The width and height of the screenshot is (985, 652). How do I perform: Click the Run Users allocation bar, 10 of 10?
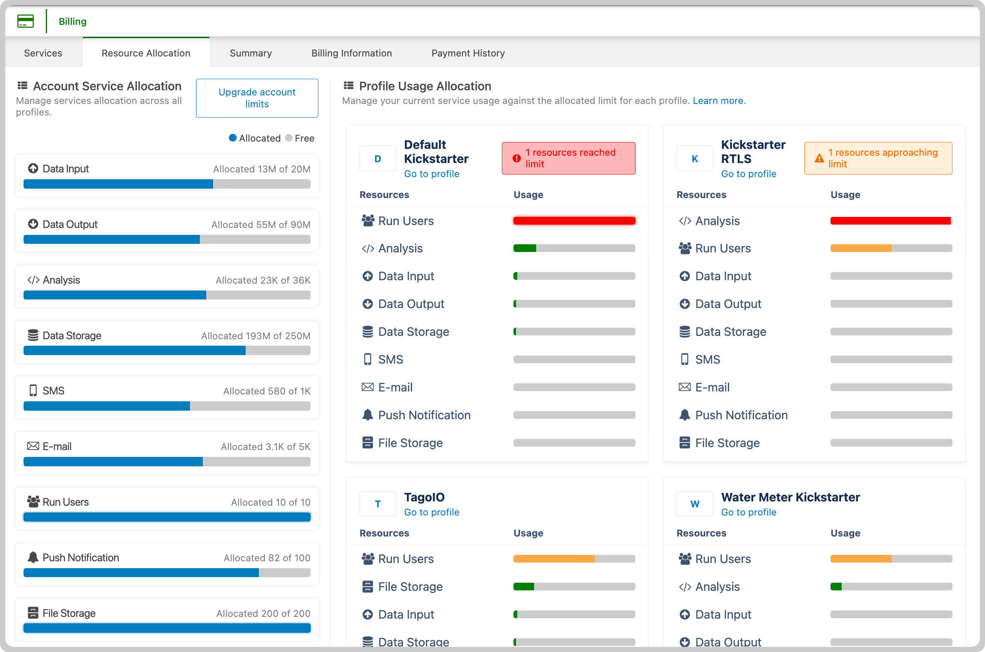(167, 517)
